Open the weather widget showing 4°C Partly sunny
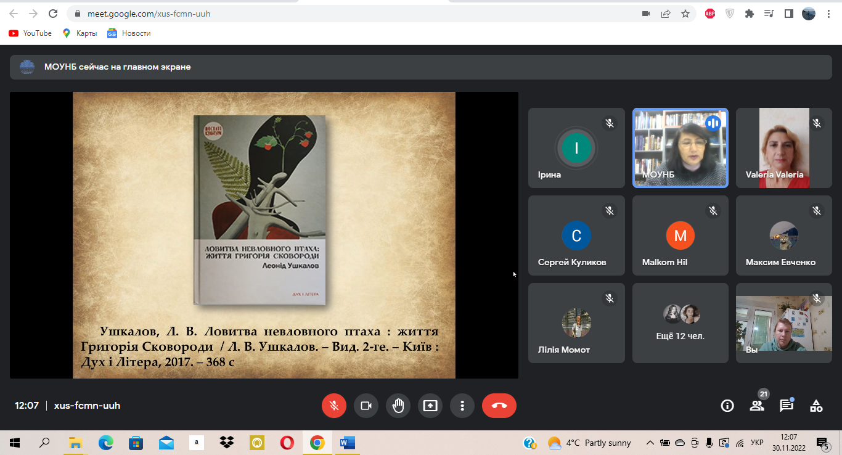The width and height of the screenshot is (842, 455). pyautogui.click(x=589, y=443)
